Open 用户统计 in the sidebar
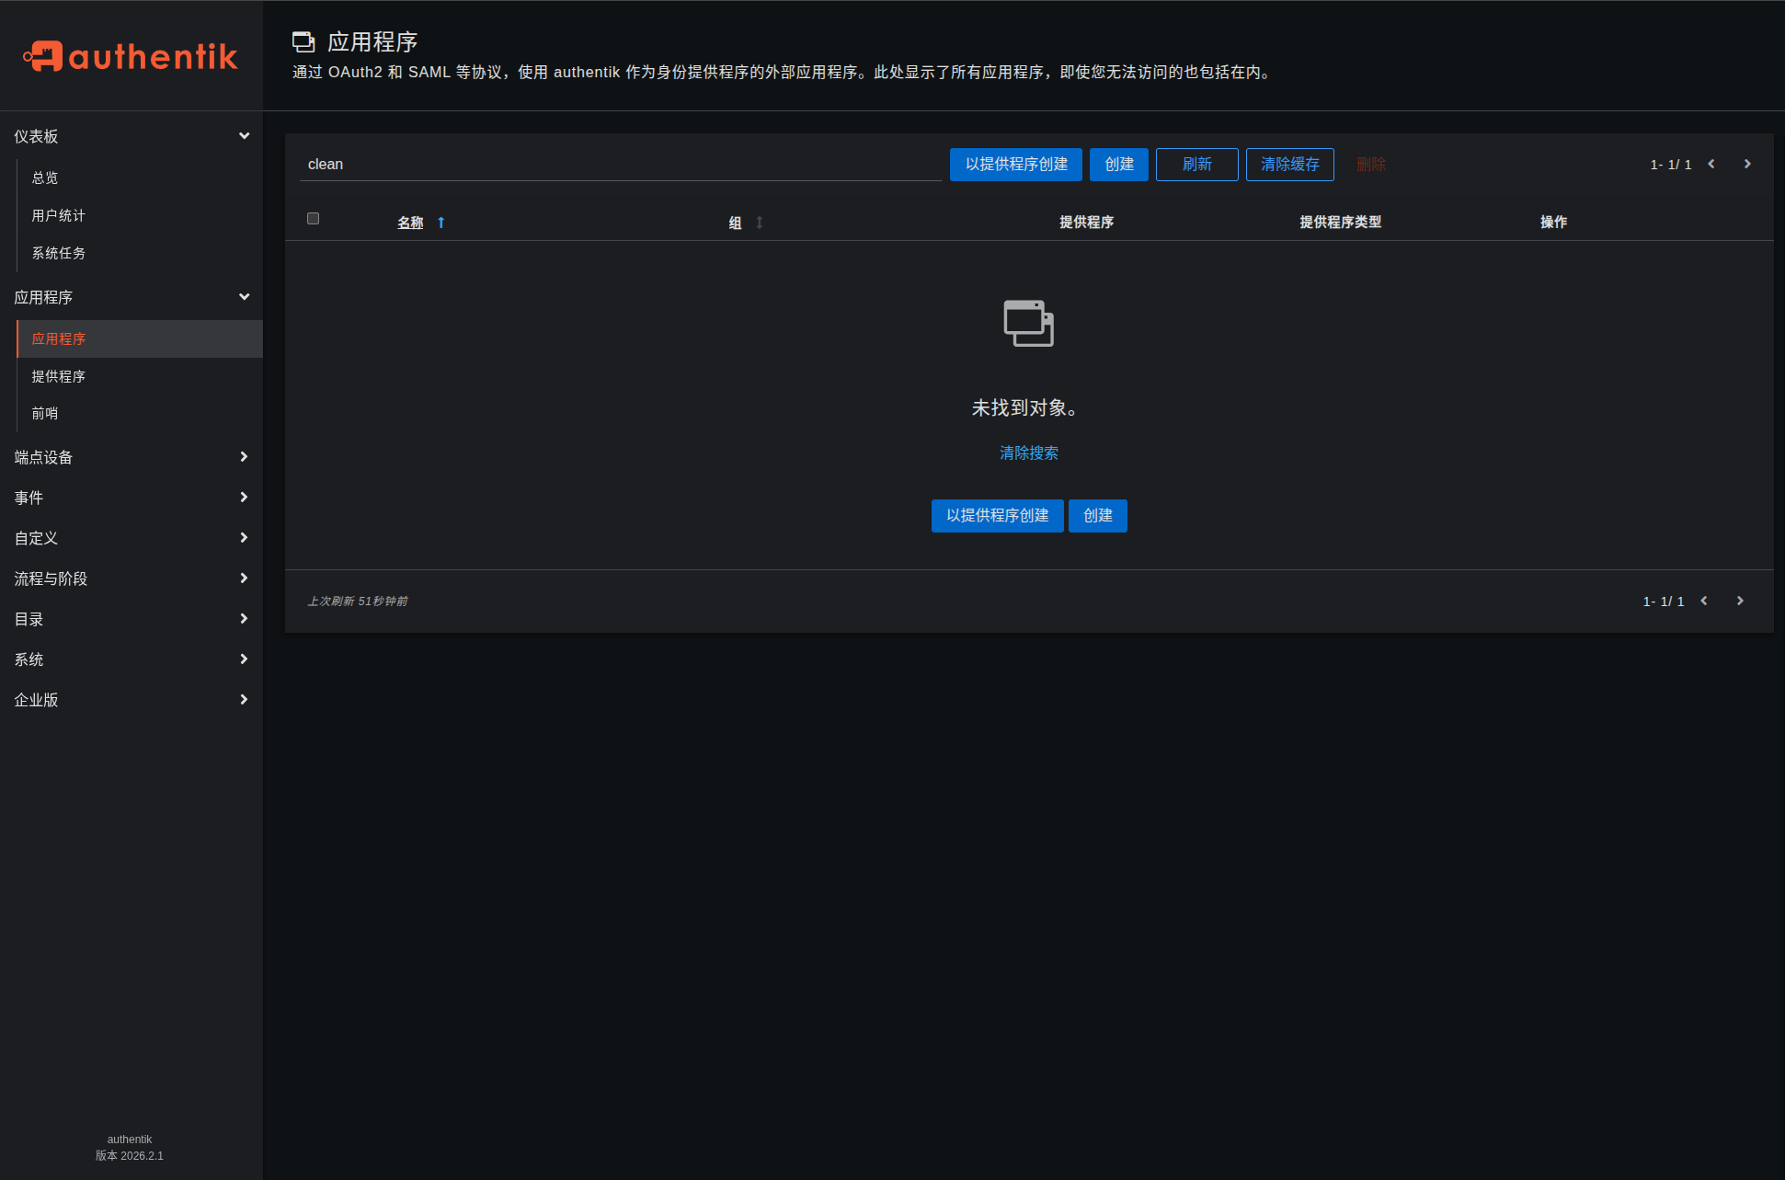Screen dimensions: 1785x1180 point(57,215)
